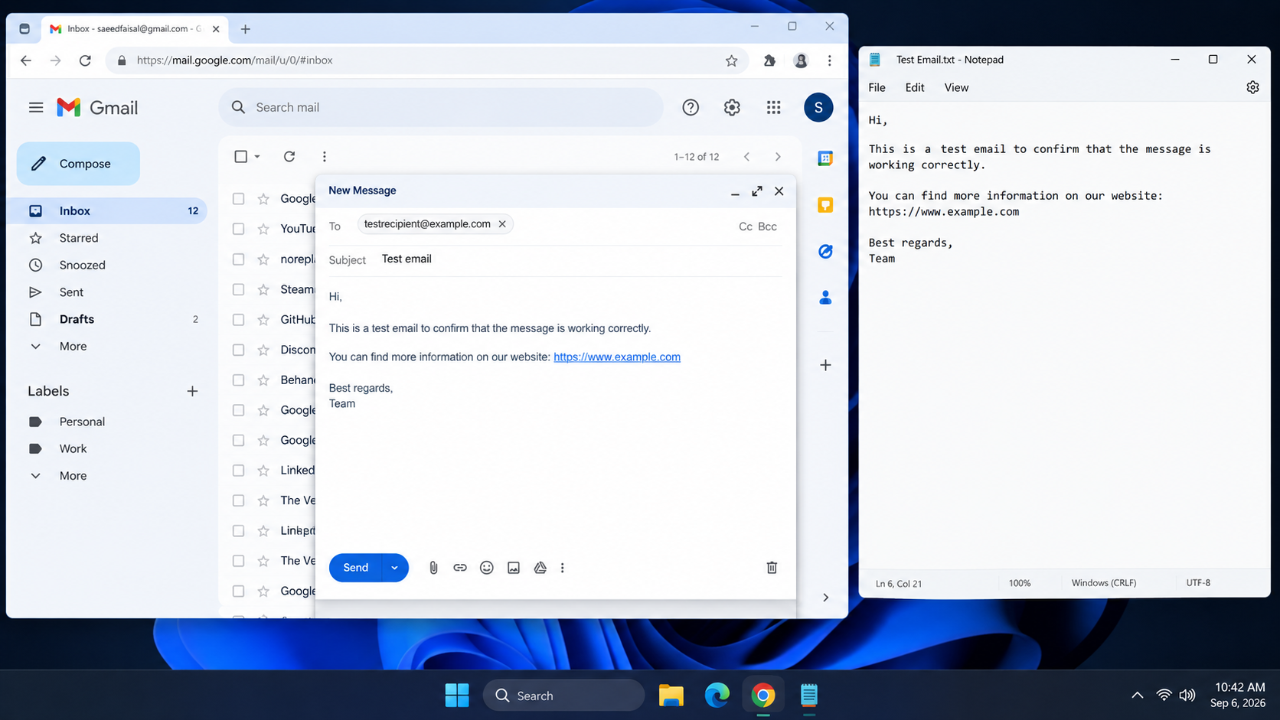1280x720 pixels.
Task: Send the email
Action: 355,568
